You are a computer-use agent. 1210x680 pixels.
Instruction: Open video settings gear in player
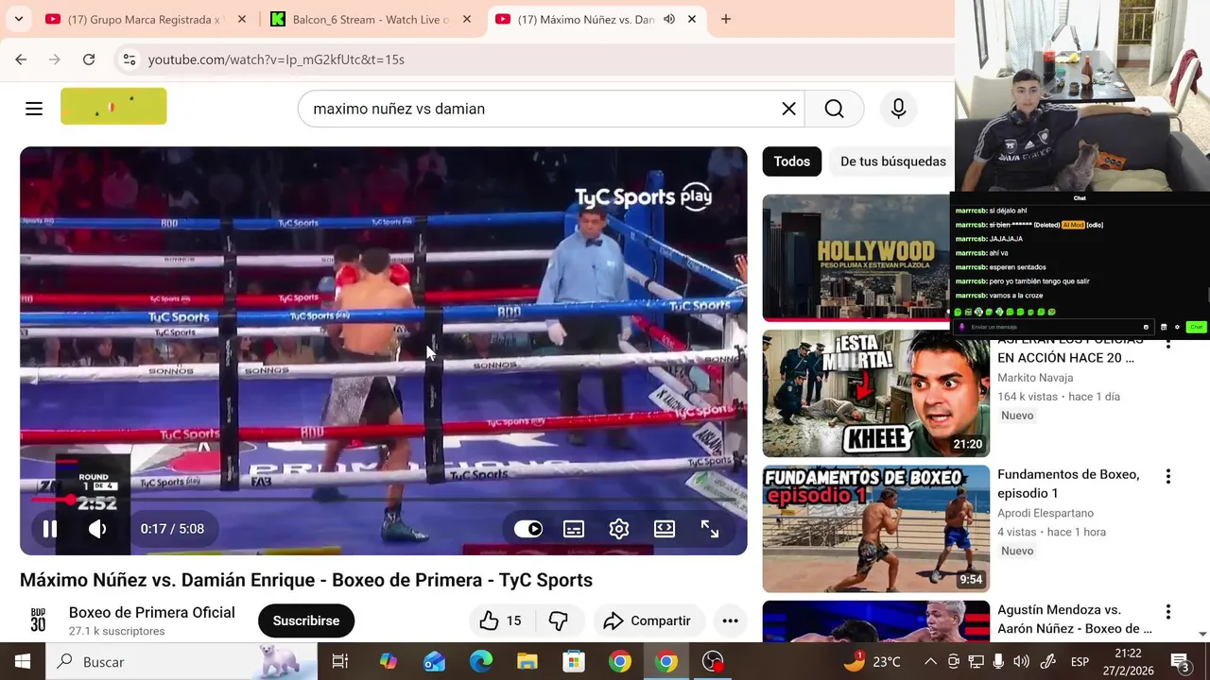click(619, 529)
